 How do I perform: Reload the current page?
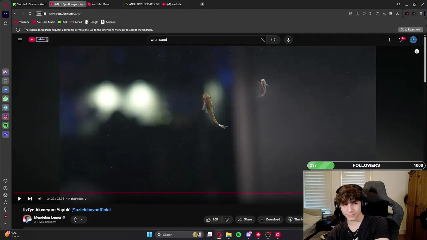point(30,14)
